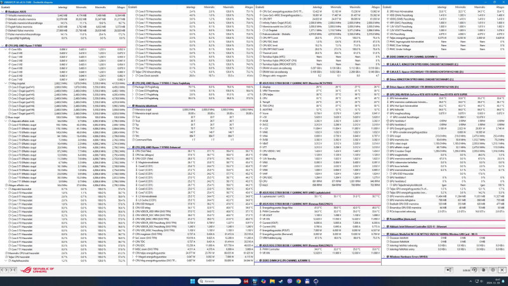Expand Hálózat: Intel Ethernet Controller I225-V group

(x=384, y=227)
